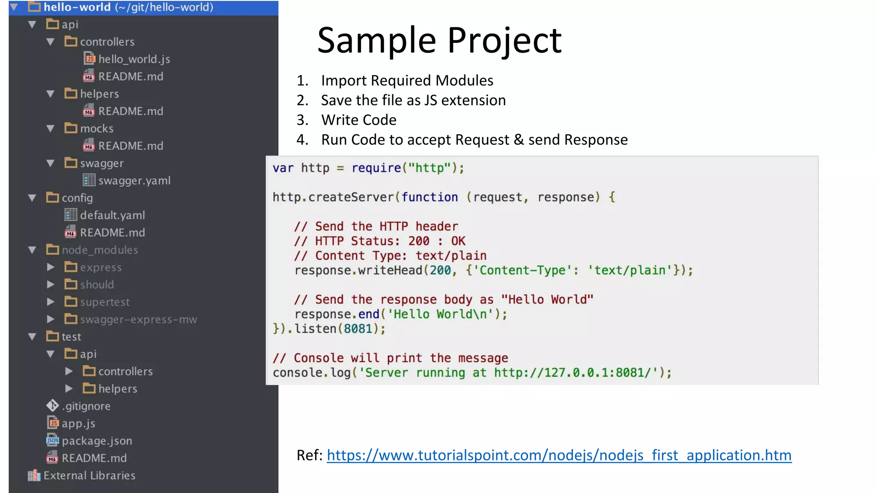
Task: Click the External Libraries icon
Action: pos(34,475)
